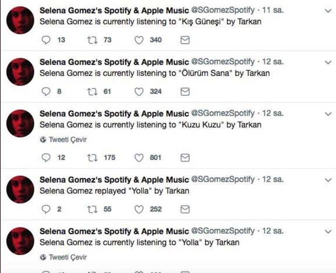Image resolution: width=336 pixels, height=273 pixels.
Task: Open profile avatar of the "Ölürüm Sana" tweet
Action: (x=21, y=72)
